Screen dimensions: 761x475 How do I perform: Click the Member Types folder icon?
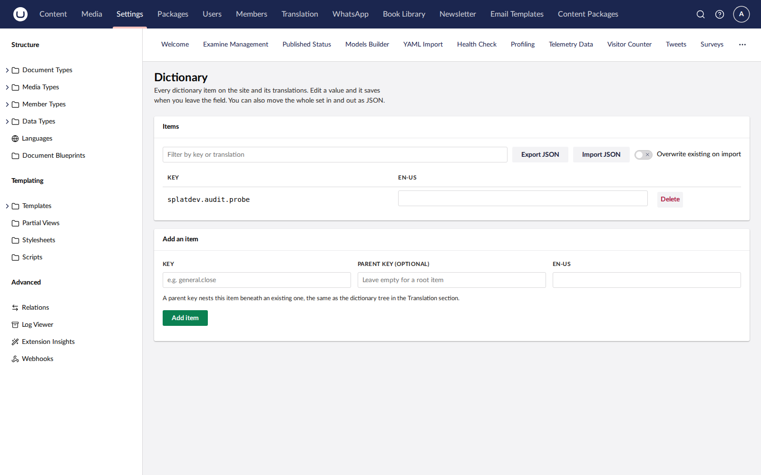click(x=15, y=104)
